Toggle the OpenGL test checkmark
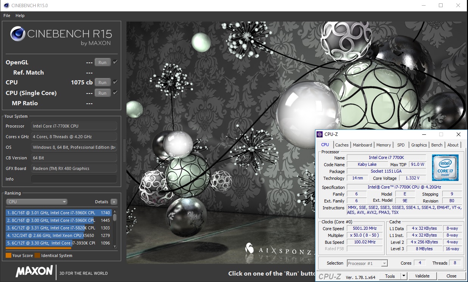This screenshot has width=468, height=282. pyautogui.click(x=115, y=62)
